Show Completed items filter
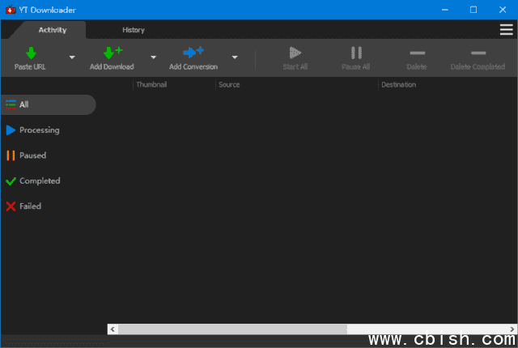Viewport: 518px width, 348px height. click(x=33, y=181)
